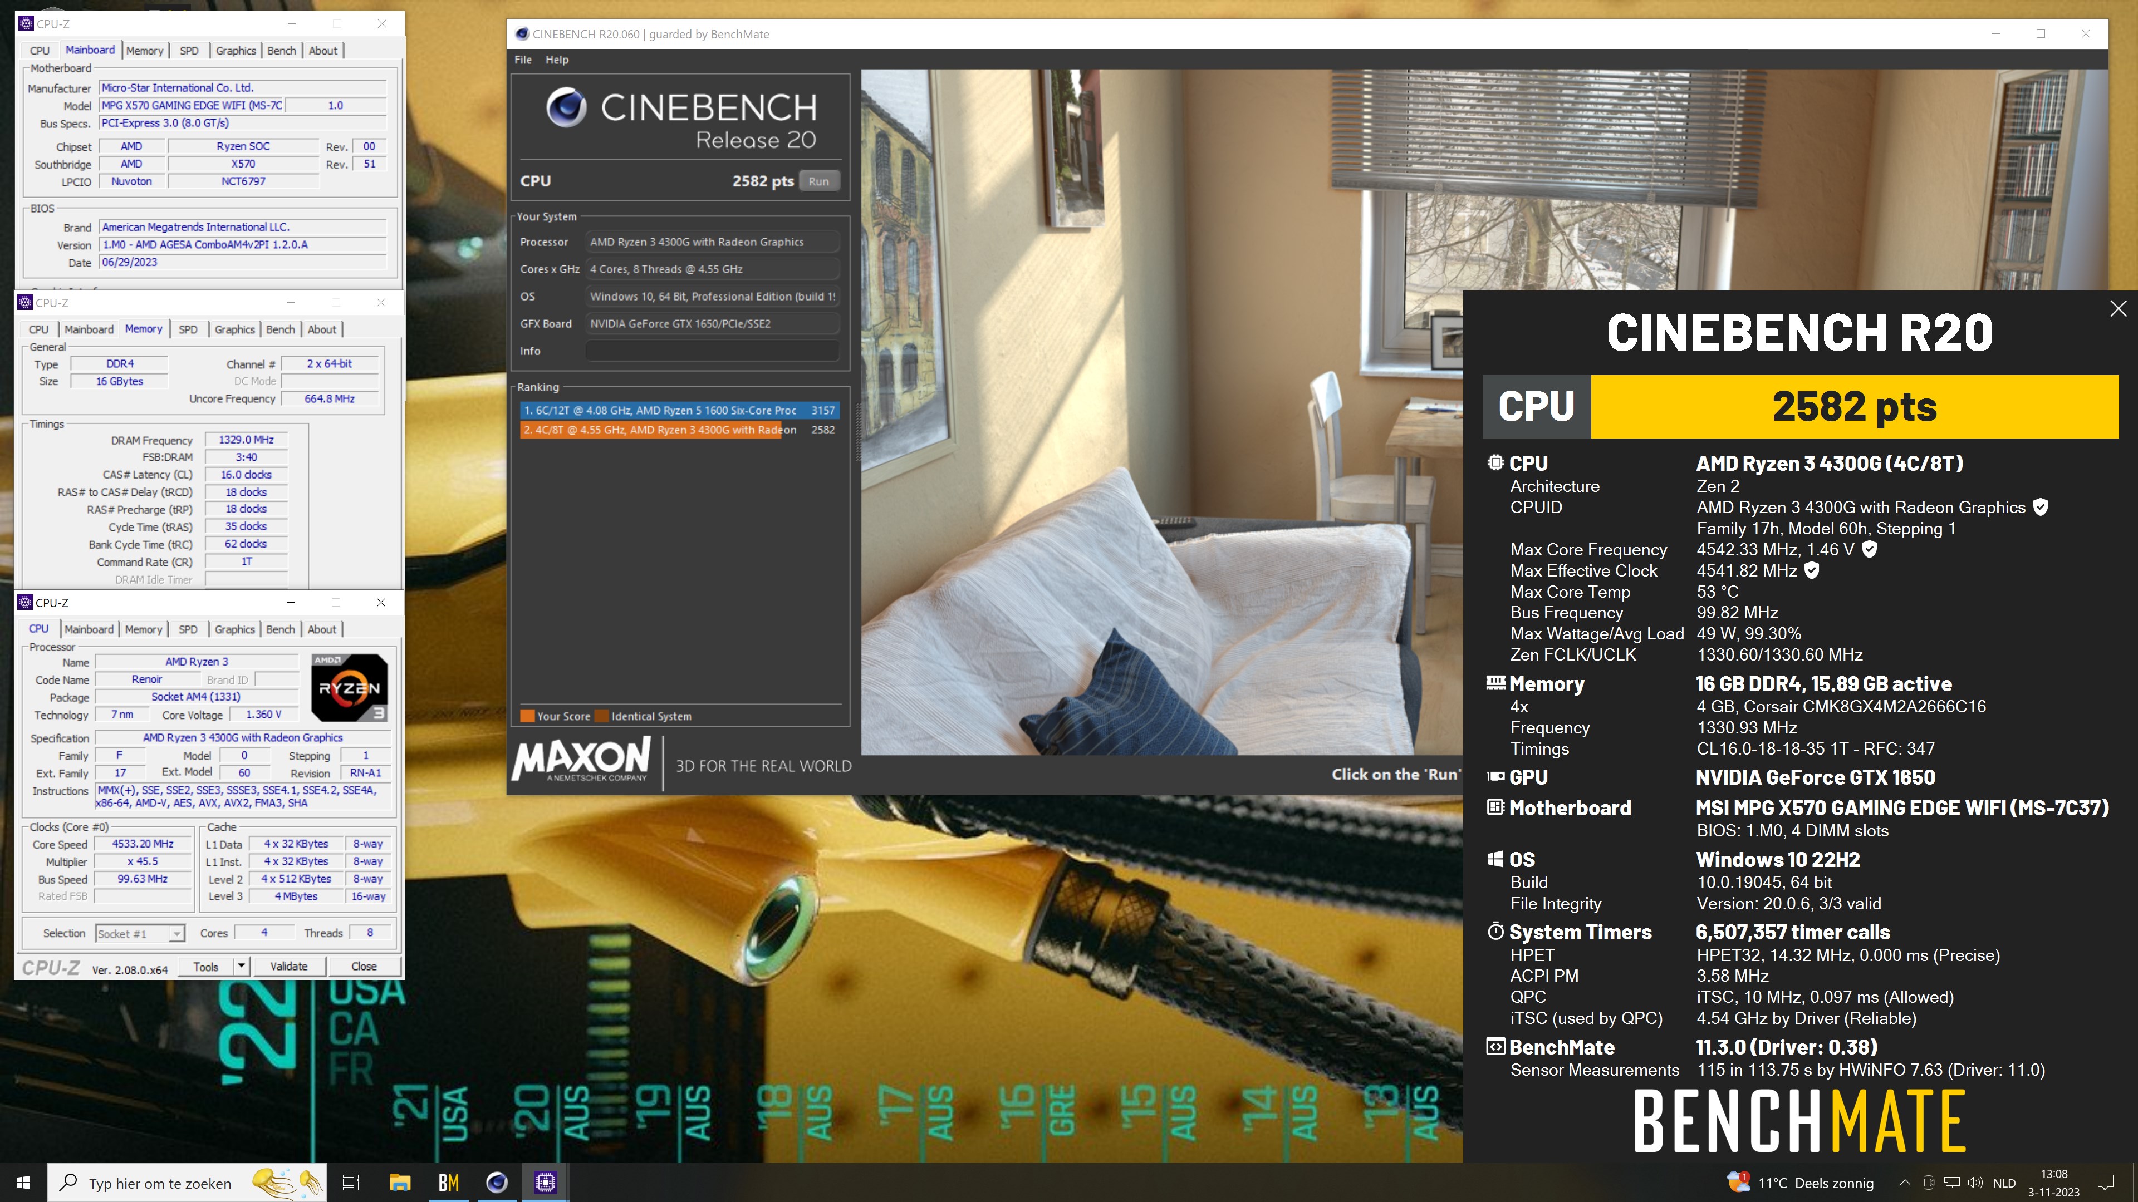The image size is (2138, 1202).
Task: Run the Cinebench CPU benchmark
Action: point(818,181)
